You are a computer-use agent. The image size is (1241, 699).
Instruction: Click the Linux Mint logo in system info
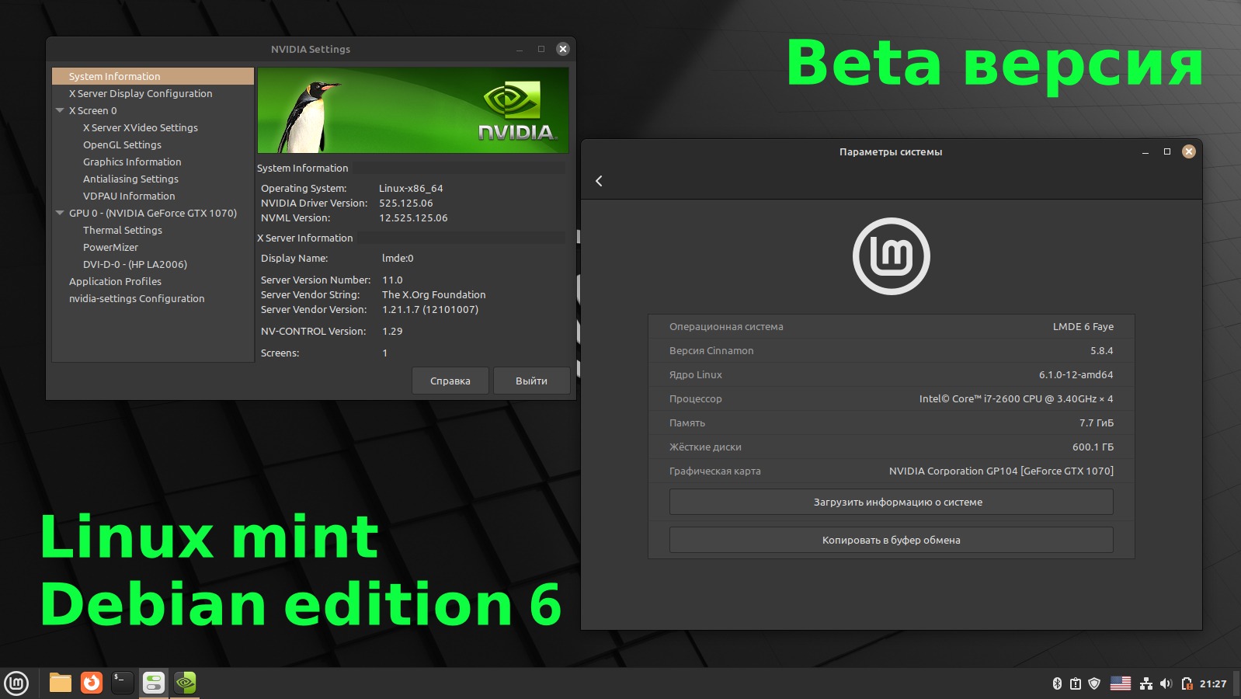(892, 256)
